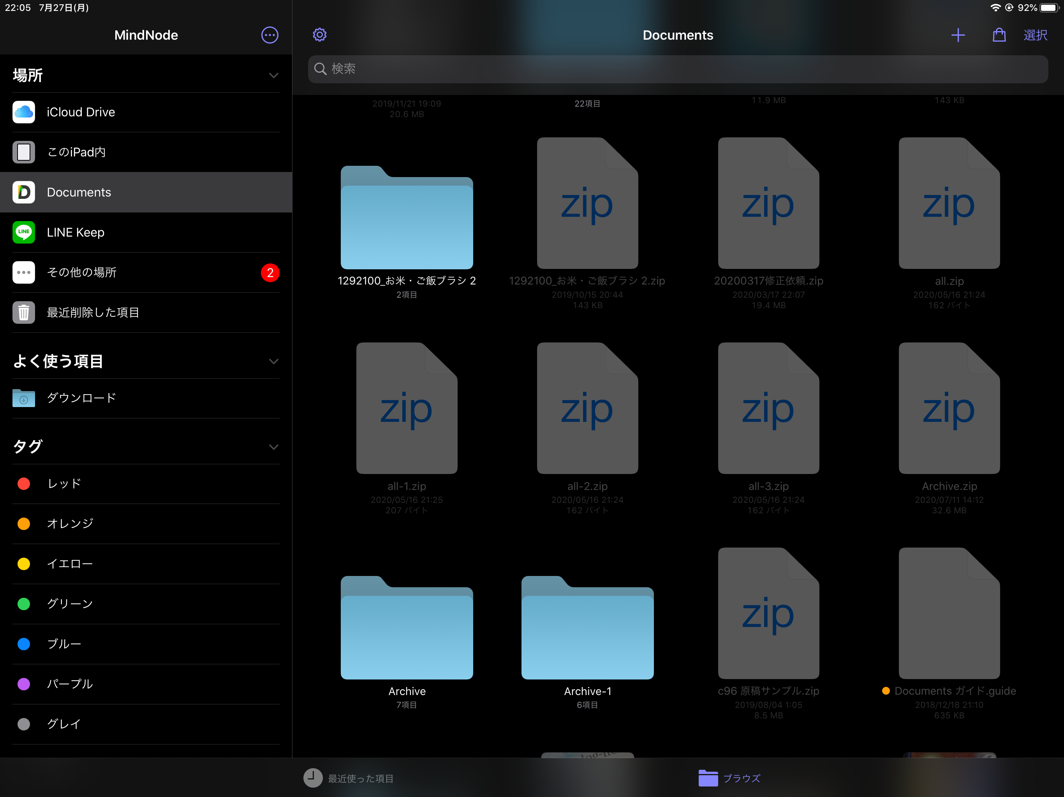This screenshot has height=797, width=1064.
Task: Click the magnifying glass search icon
Action: pos(321,69)
